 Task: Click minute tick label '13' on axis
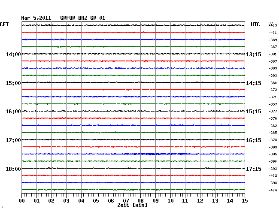(215, 200)
